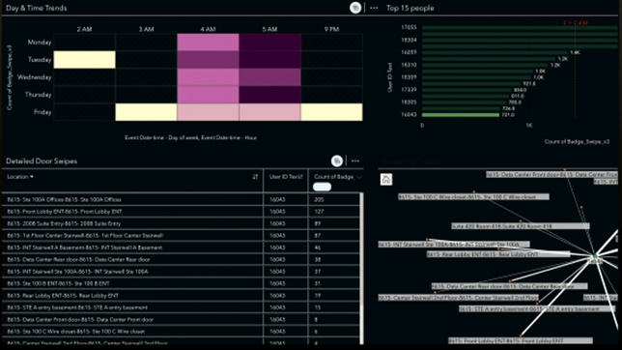Select the 'Data Center Rear door' table row

(x=181, y=259)
